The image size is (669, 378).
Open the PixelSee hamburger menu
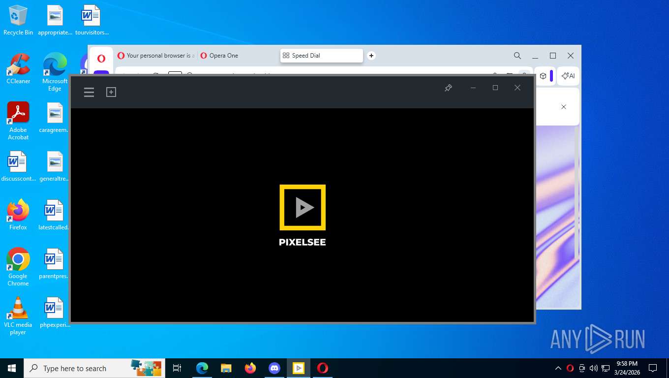coord(89,92)
